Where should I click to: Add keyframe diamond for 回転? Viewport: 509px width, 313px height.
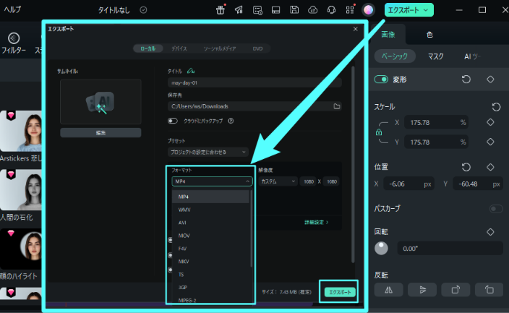point(490,232)
